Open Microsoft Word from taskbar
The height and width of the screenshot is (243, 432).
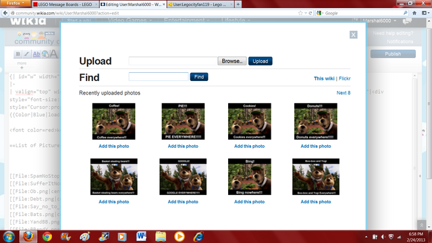tap(141, 237)
